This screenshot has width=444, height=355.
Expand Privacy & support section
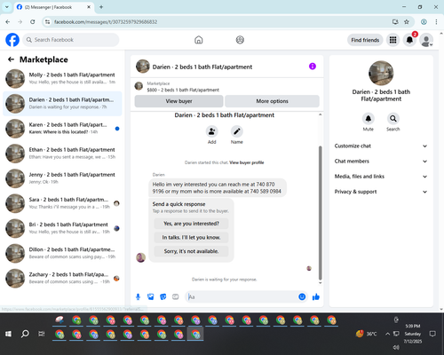pos(381,192)
